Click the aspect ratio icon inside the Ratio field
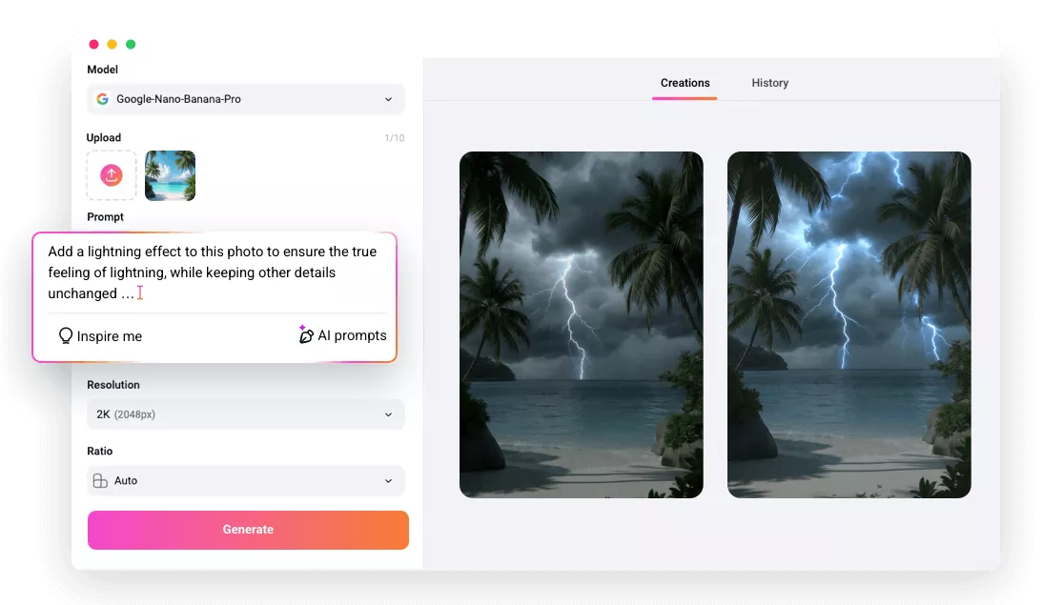This screenshot has width=1043, height=605. 99,481
